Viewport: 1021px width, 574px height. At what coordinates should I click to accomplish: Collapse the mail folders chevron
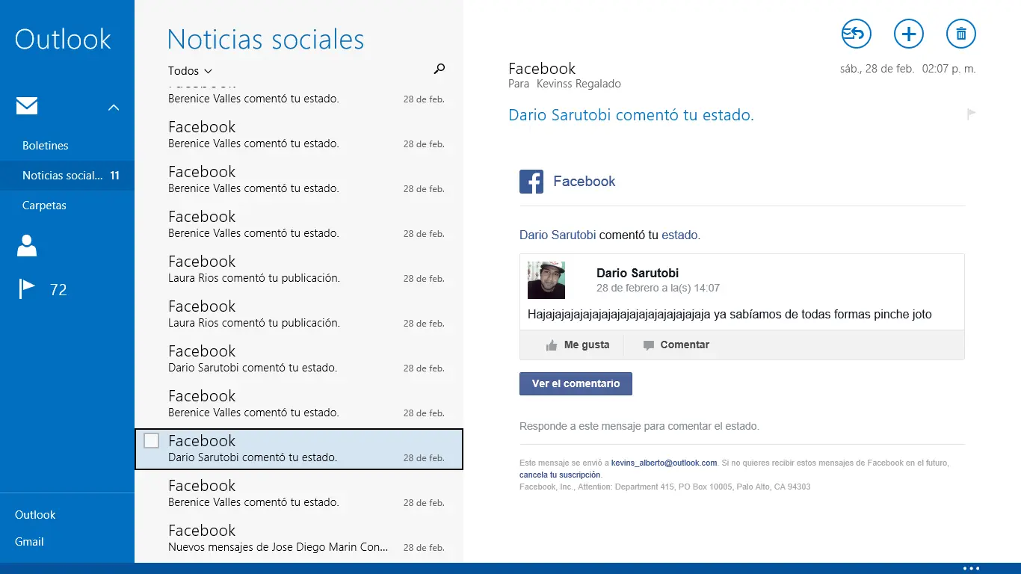point(114,108)
